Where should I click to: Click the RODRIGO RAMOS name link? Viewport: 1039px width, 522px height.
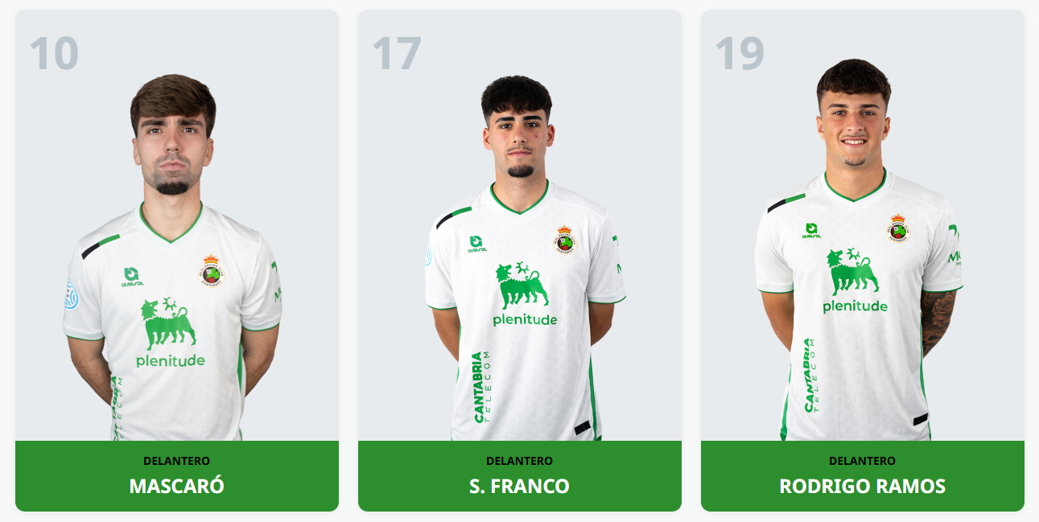click(863, 486)
